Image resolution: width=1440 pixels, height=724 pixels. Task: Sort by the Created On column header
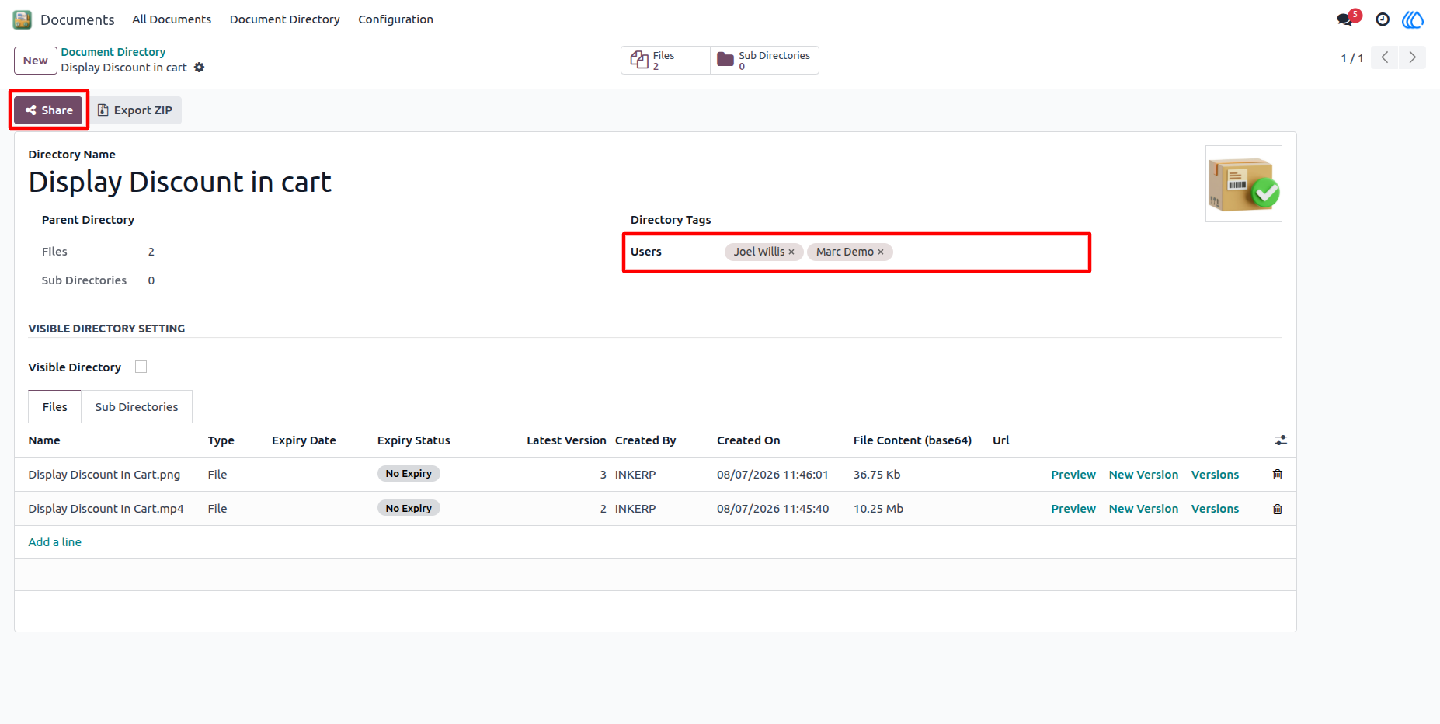click(x=749, y=440)
